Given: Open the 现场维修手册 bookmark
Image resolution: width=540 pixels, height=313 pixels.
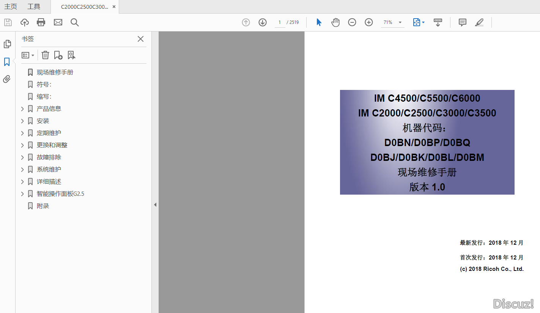Looking at the screenshot, I should tap(55, 72).
